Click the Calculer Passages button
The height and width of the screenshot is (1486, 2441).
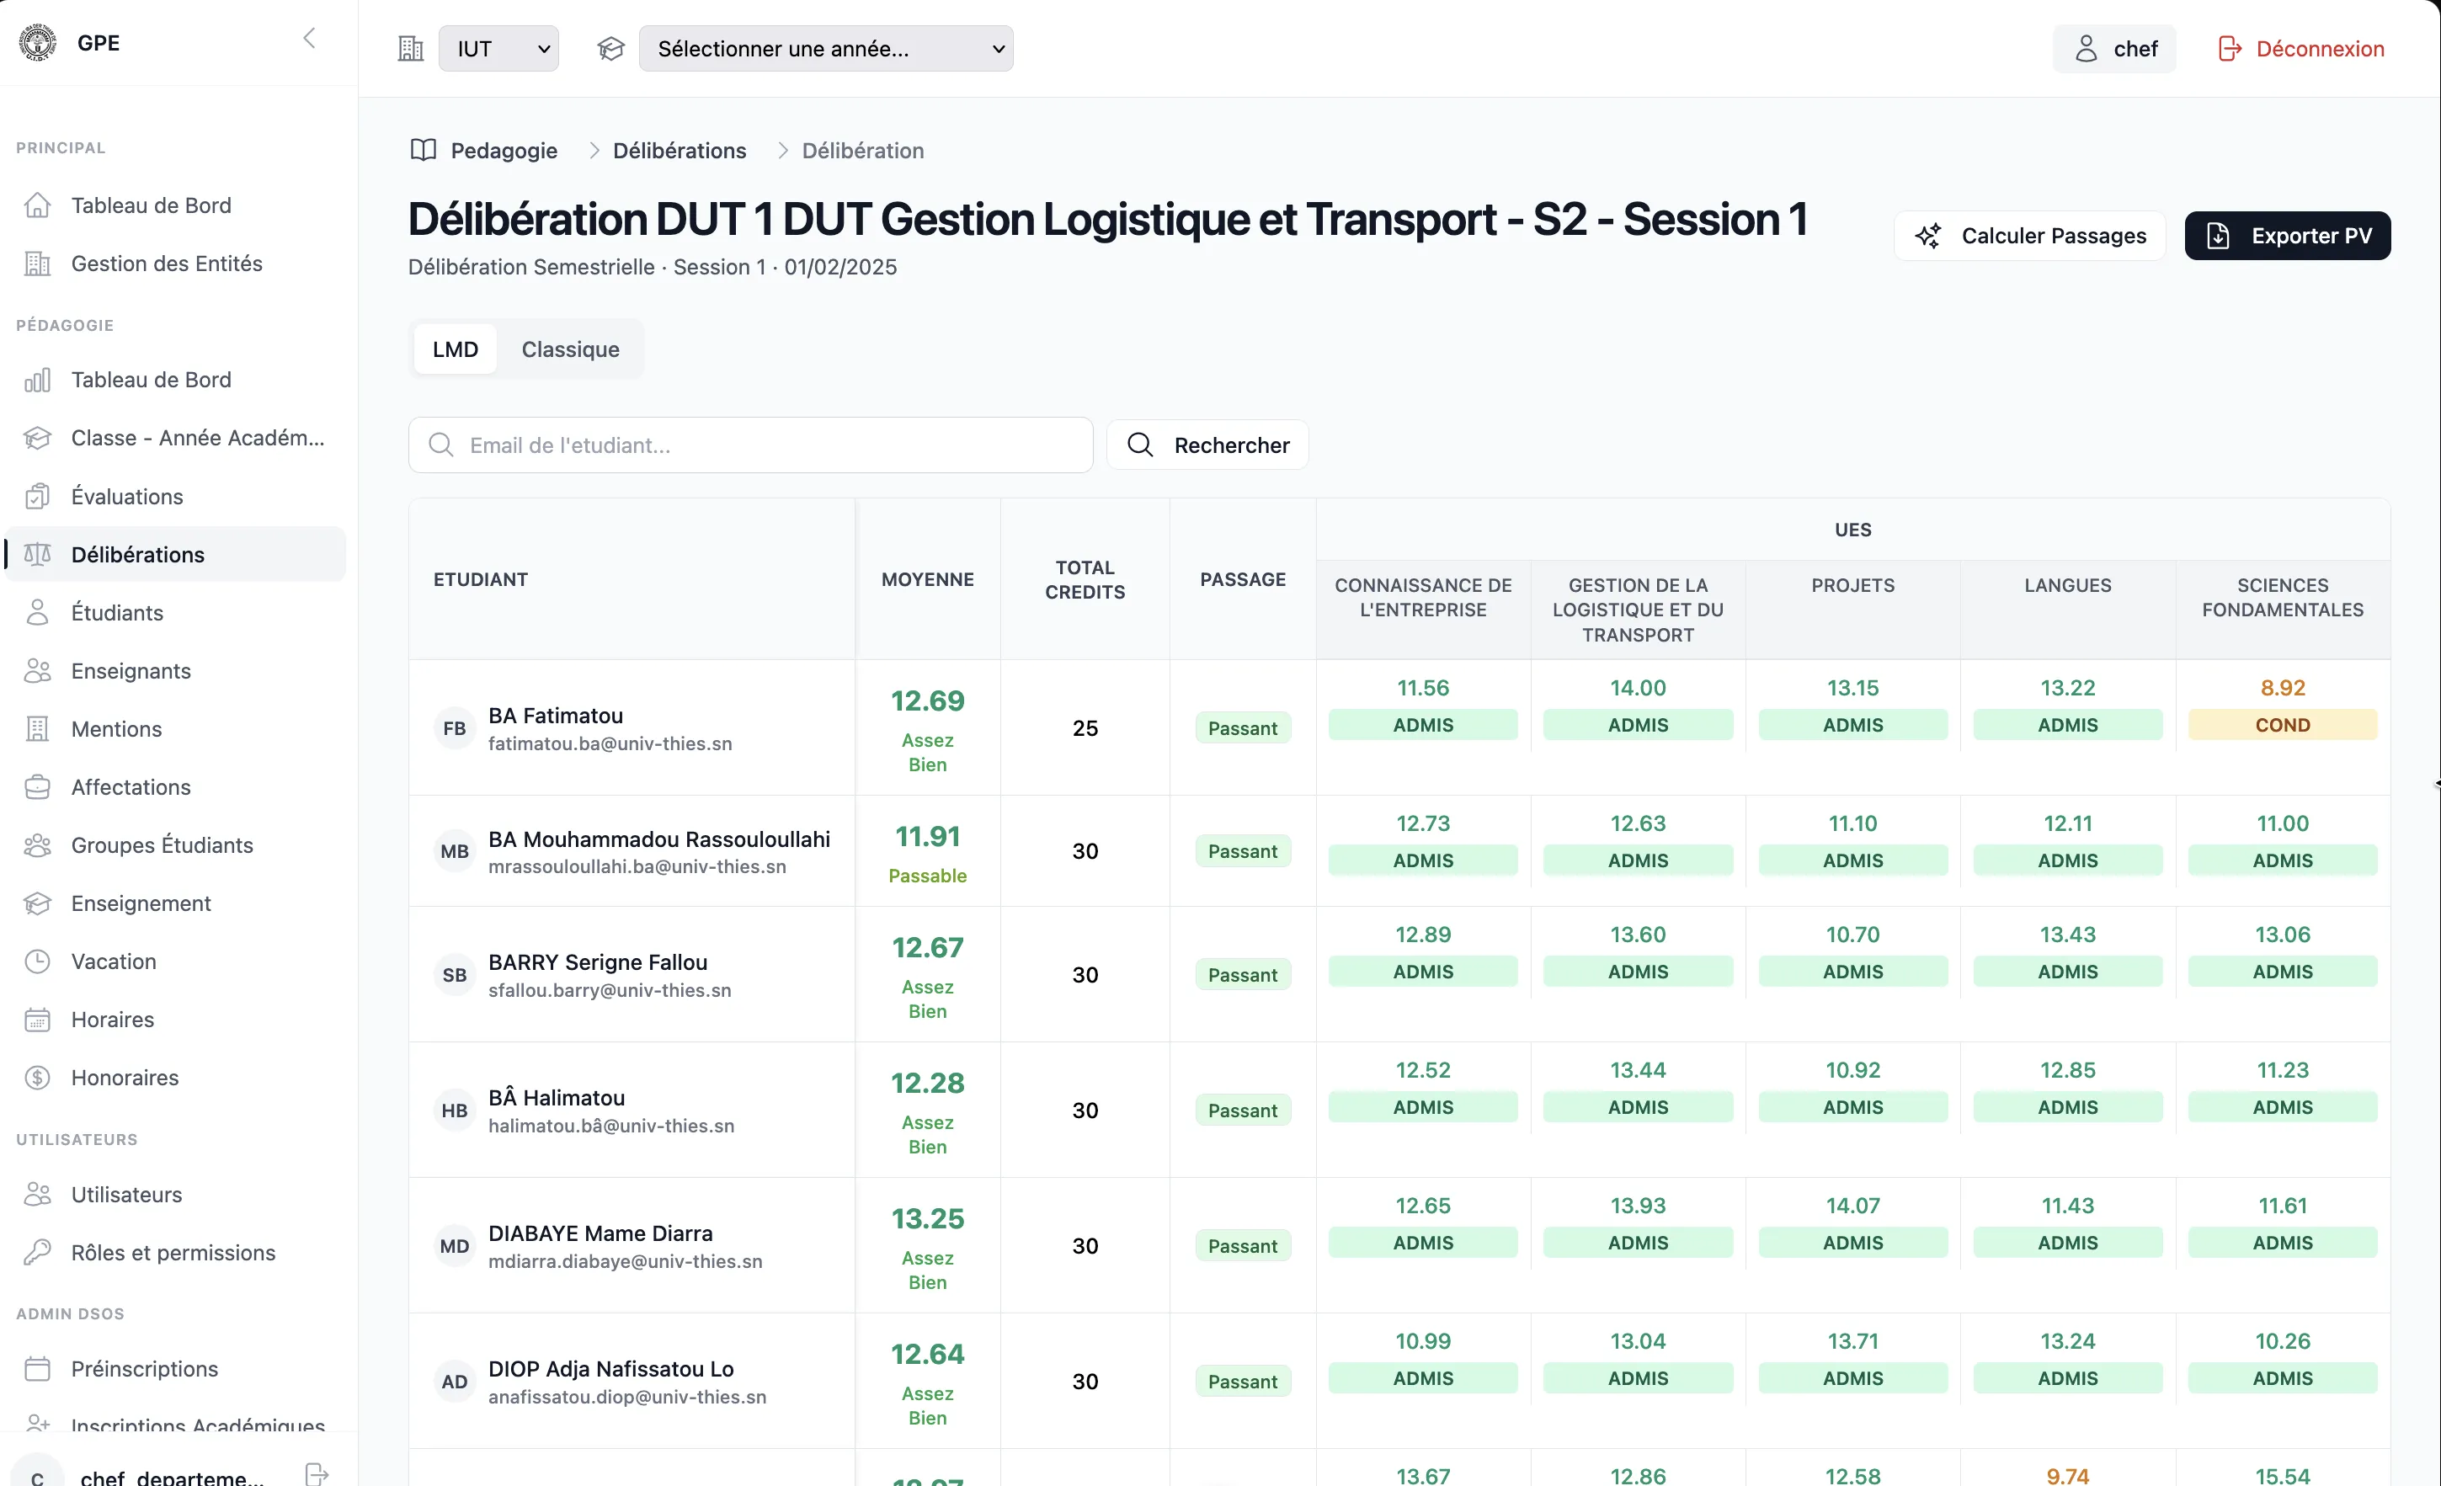coord(2030,236)
